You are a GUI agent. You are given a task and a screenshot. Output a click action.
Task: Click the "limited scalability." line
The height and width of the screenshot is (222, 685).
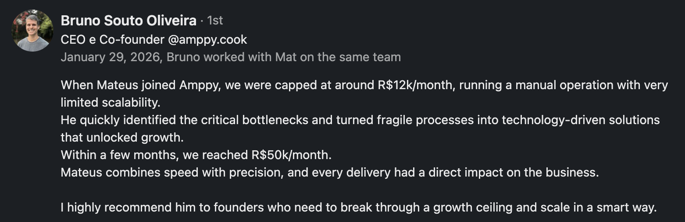pyautogui.click(x=109, y=102)
